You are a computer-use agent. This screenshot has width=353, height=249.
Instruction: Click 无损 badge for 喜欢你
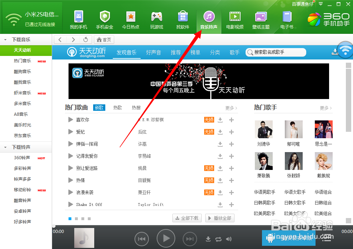click(209, 120)
